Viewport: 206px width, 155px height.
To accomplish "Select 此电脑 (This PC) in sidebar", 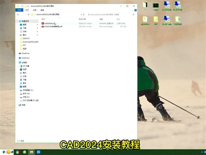I will click(24, 62).
